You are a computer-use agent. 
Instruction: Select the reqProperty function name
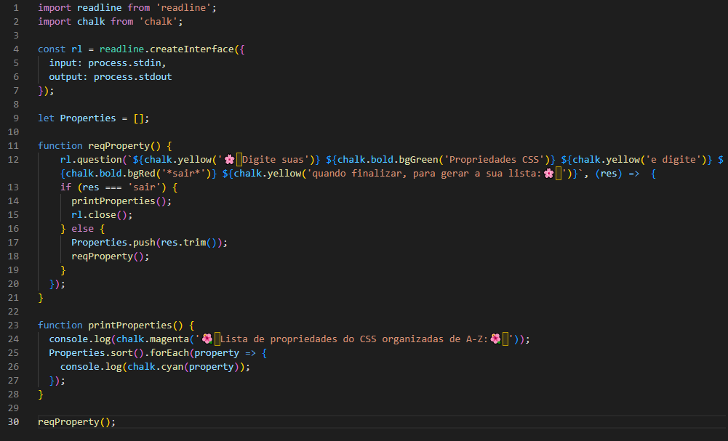click(x=118, y=145)
